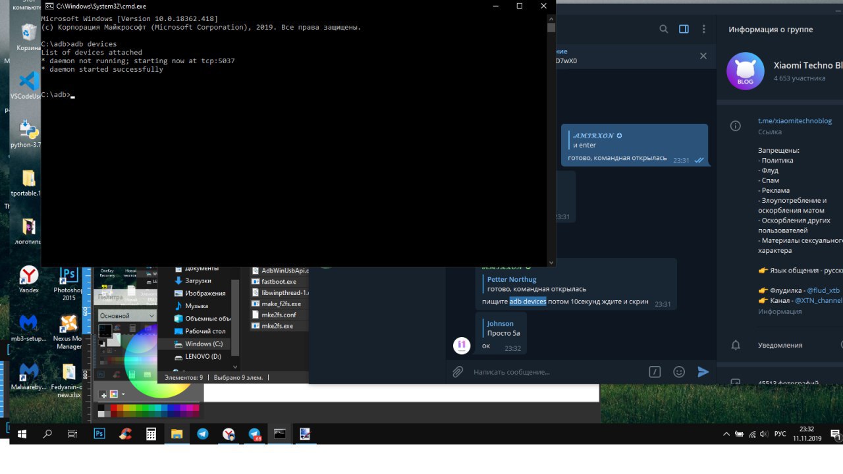Open Рабочий стол in the Explorer navigation pane
The image size is (843, 474).
(200, 331)
